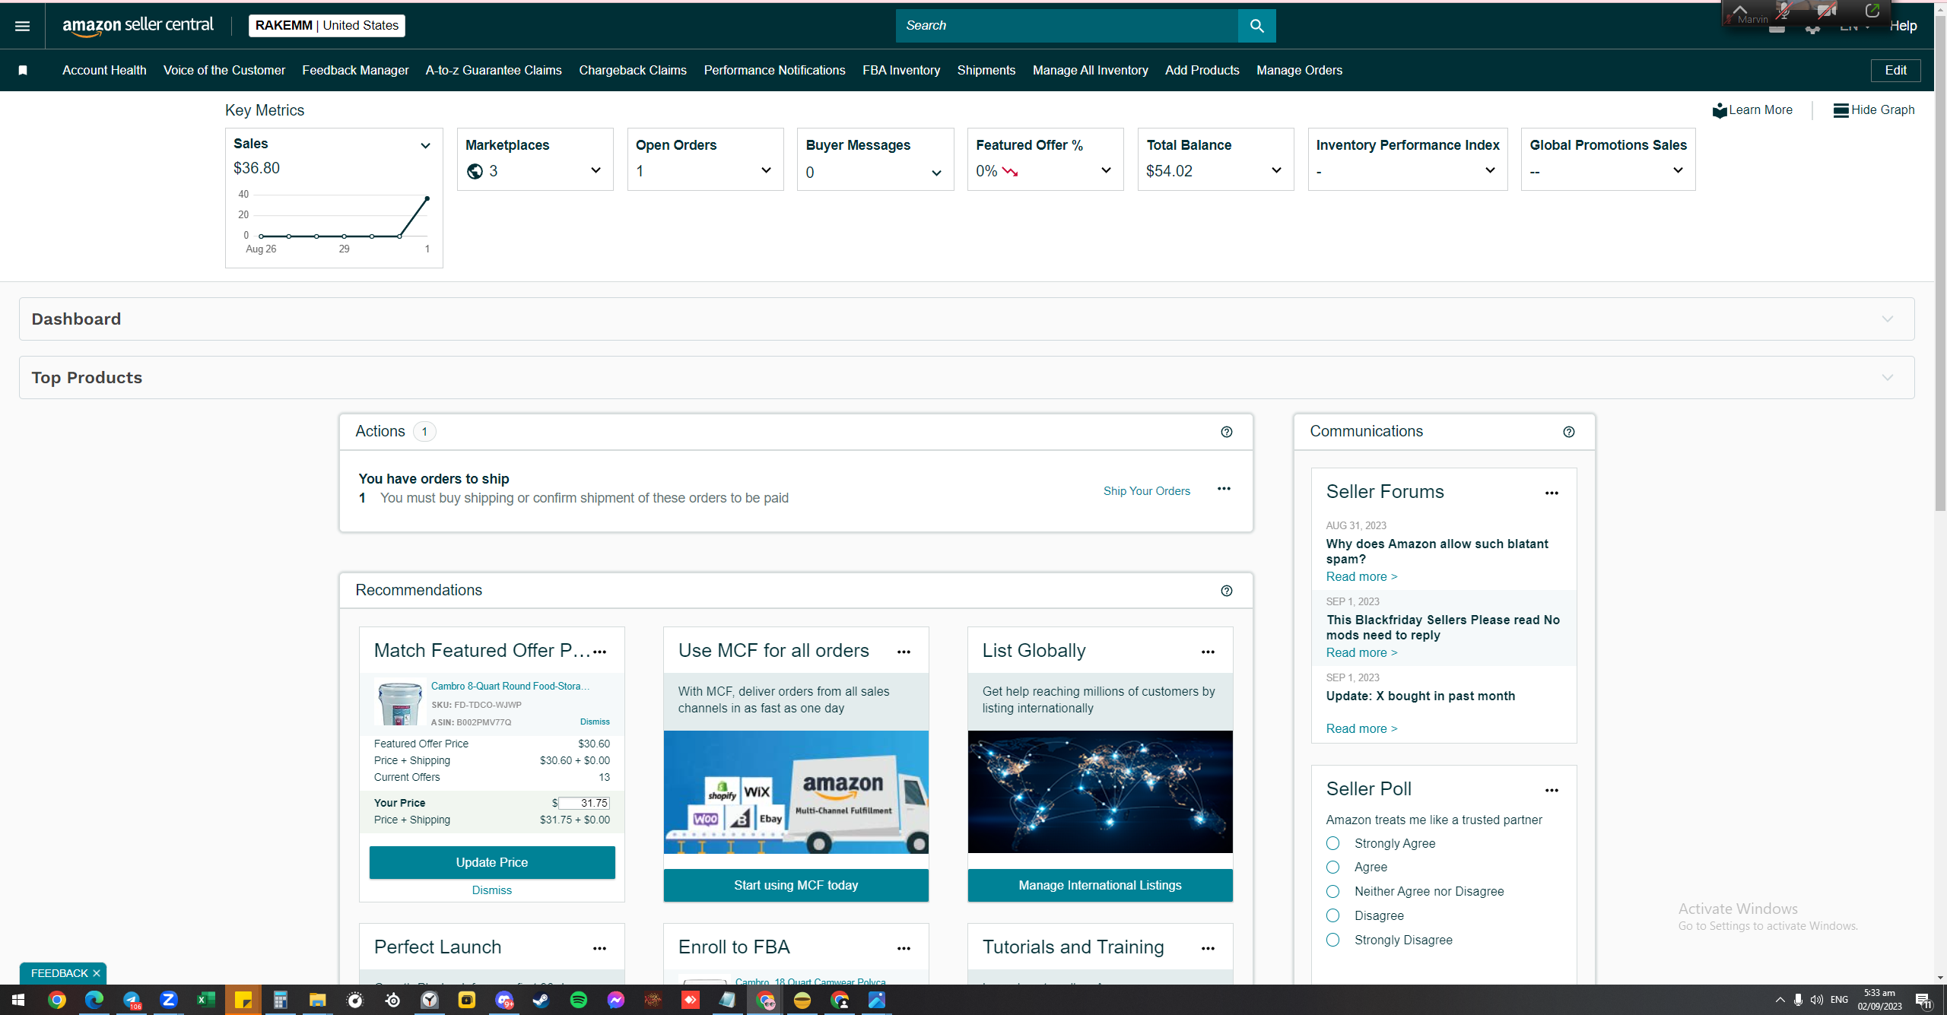Open Voice of the Customer
The height and width of the screenshot is (1015, 1947).
224,70
